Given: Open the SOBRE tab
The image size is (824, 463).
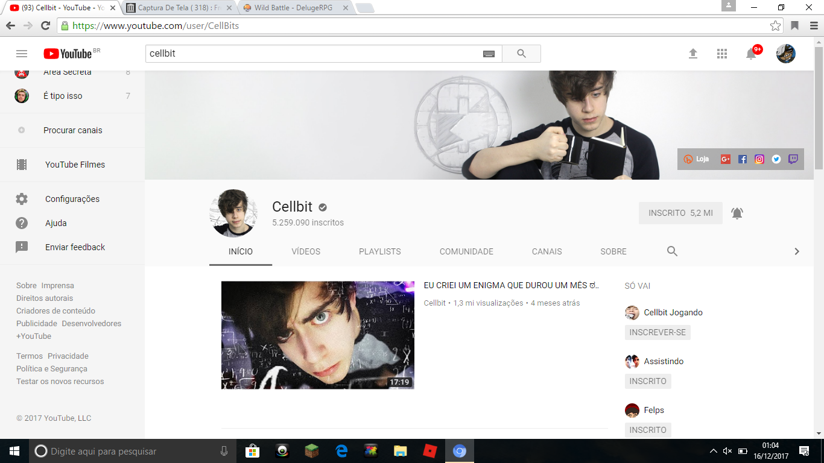Looking at the screenshot, I should point(613,251).
